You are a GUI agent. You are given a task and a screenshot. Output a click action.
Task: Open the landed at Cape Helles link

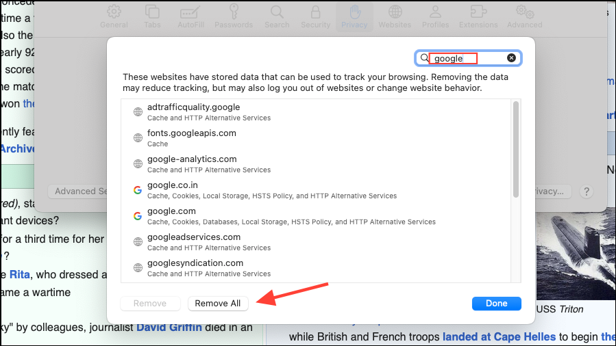tap(499, 336)
